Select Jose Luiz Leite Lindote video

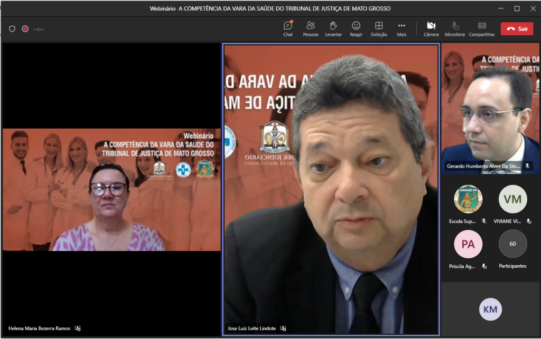(x=331, y=190)
